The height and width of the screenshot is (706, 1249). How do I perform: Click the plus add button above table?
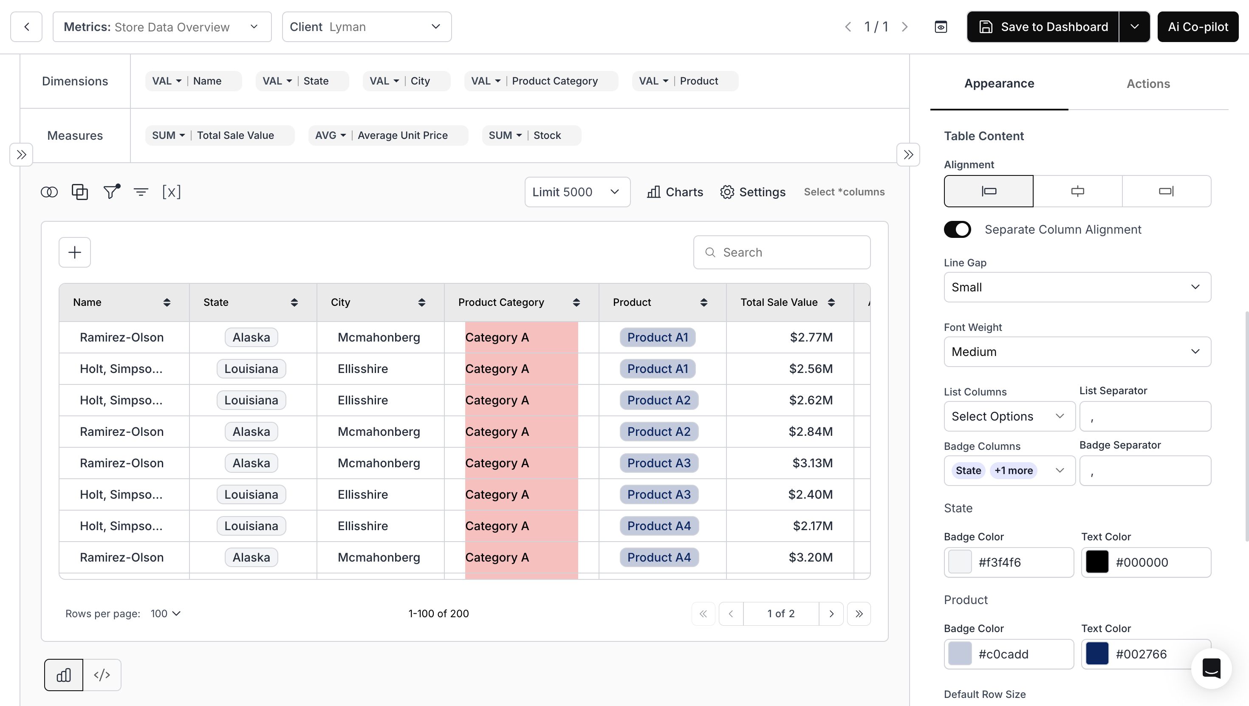coord(75,252)
